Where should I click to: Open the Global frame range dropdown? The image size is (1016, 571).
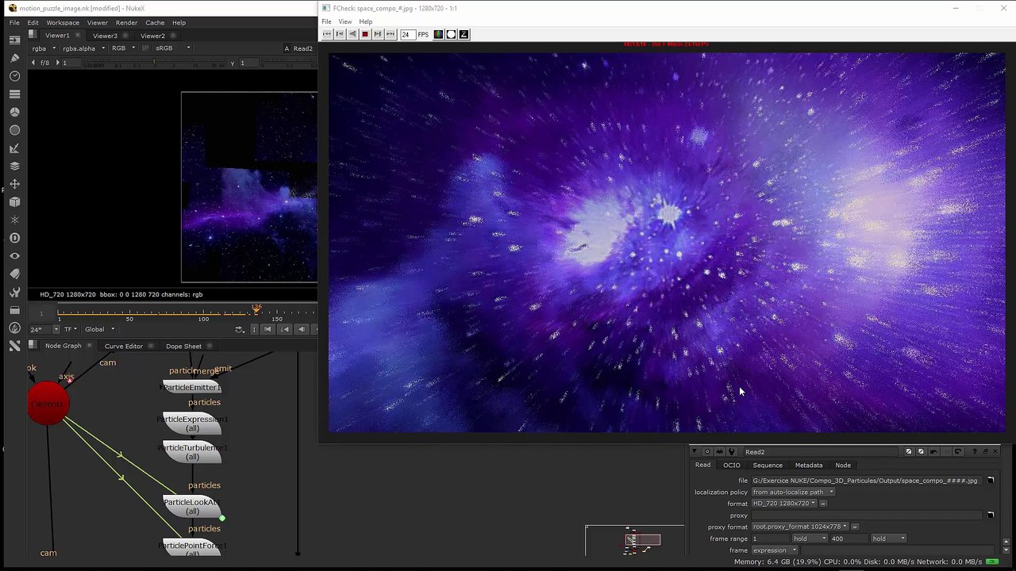(x=99, y=329)
